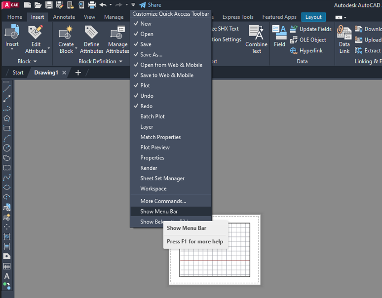Open the Create Block dropdown arrow
Screen dimensions: 382x298
click(x=76, y=48)
